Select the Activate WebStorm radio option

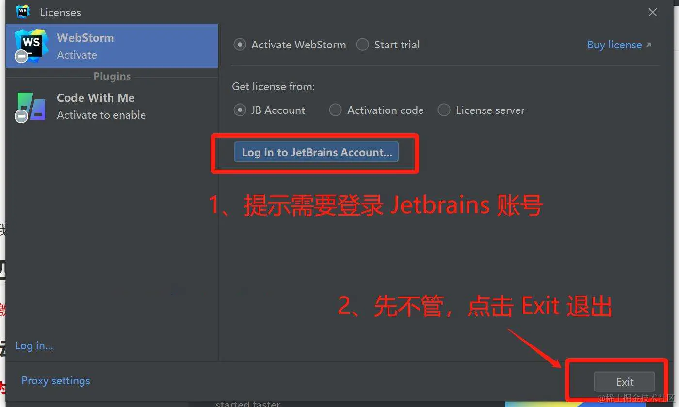click(290, 45)
